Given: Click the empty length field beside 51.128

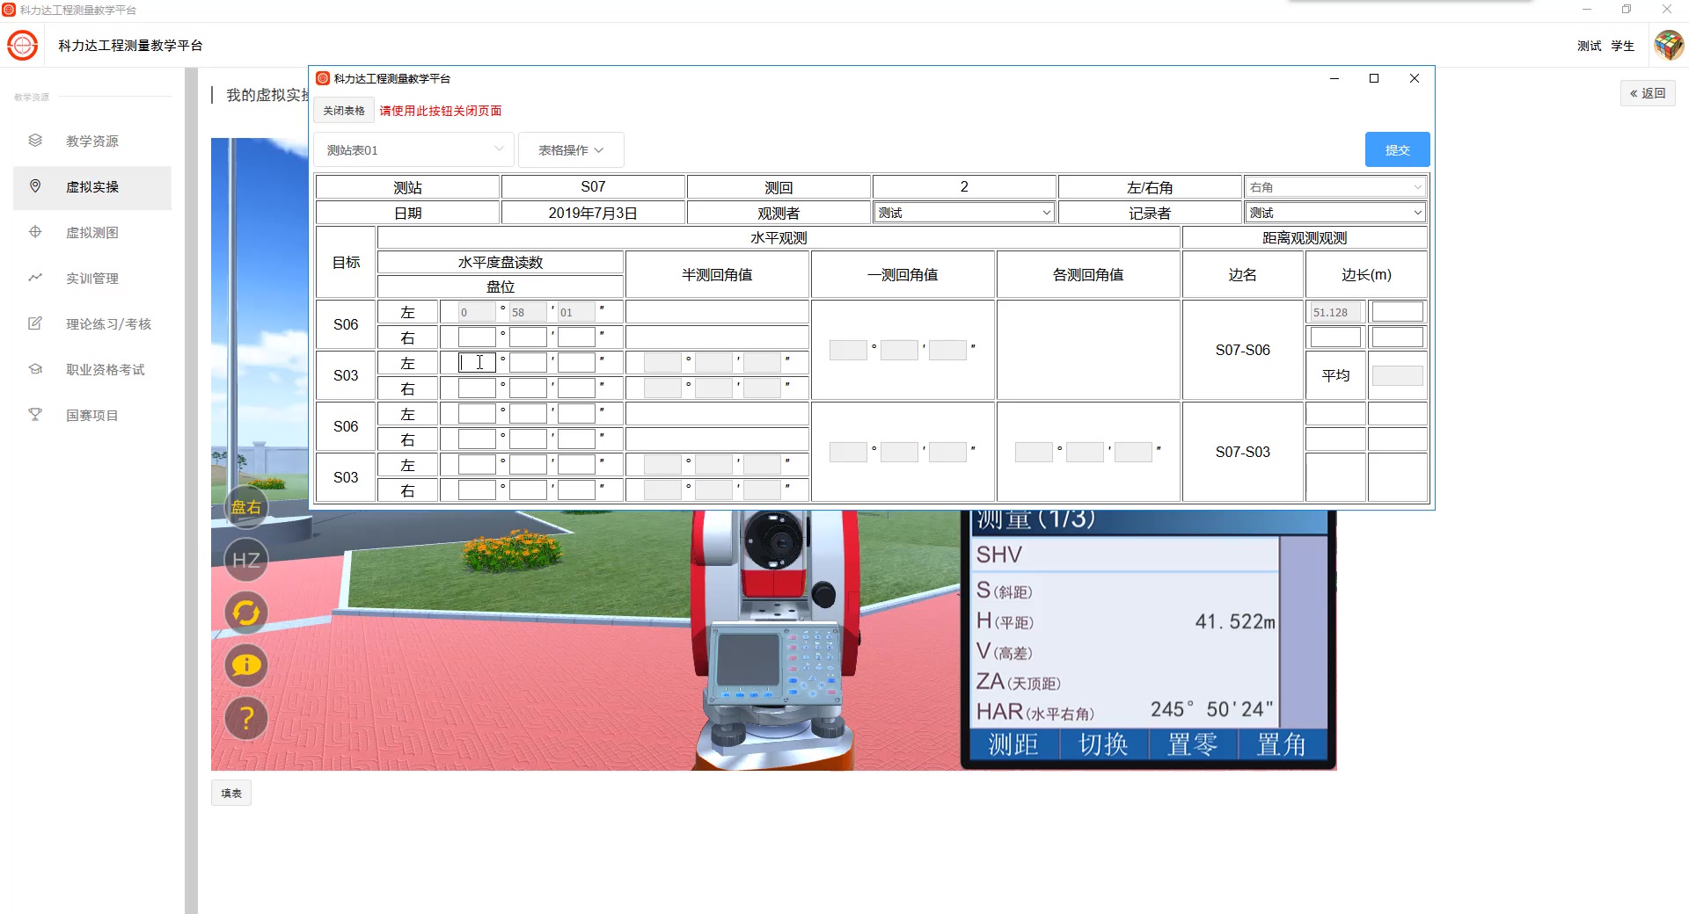Looking at the screenshot, I should 1397,312.
